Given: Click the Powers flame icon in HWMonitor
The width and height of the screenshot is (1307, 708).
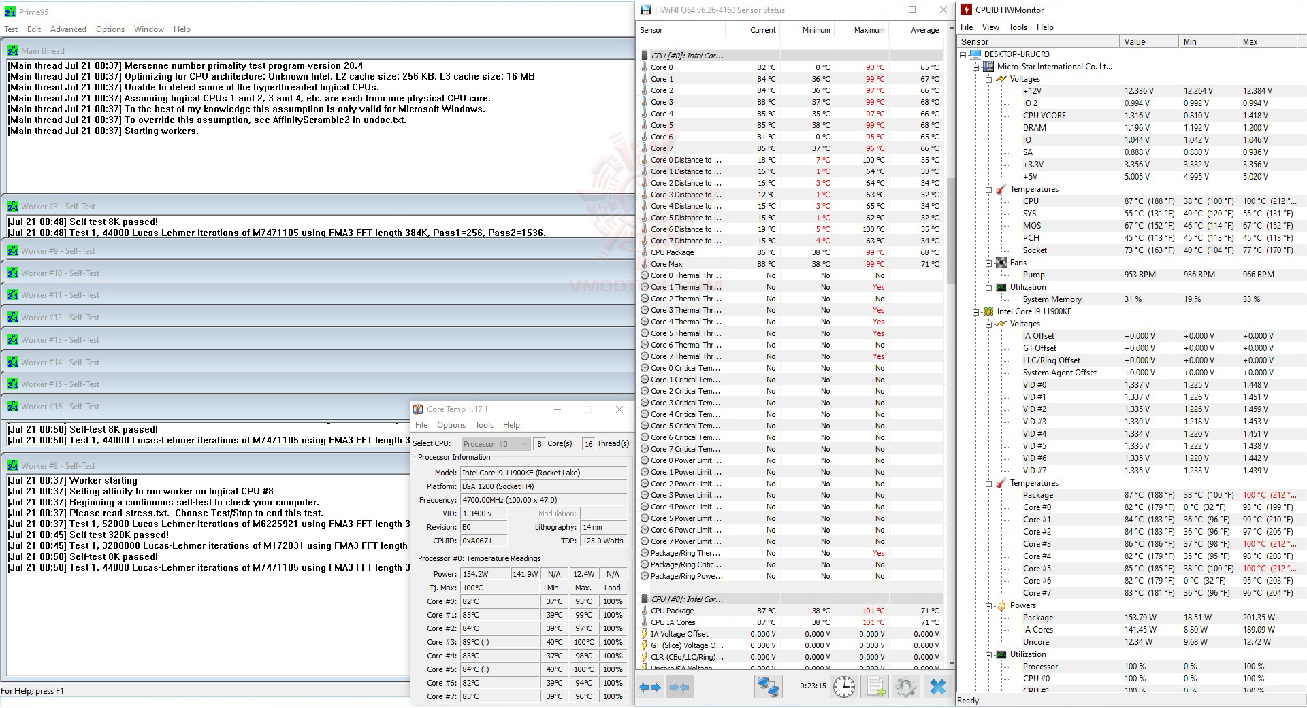Looking at the screenshot, I should [x=1001, y=605].
